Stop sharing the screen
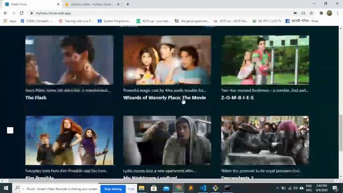This screenshot has width=343, height=193. click(113, 189)
